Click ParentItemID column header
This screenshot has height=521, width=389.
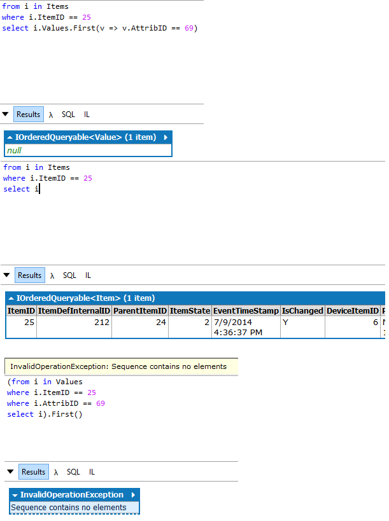tap(140, 310)
